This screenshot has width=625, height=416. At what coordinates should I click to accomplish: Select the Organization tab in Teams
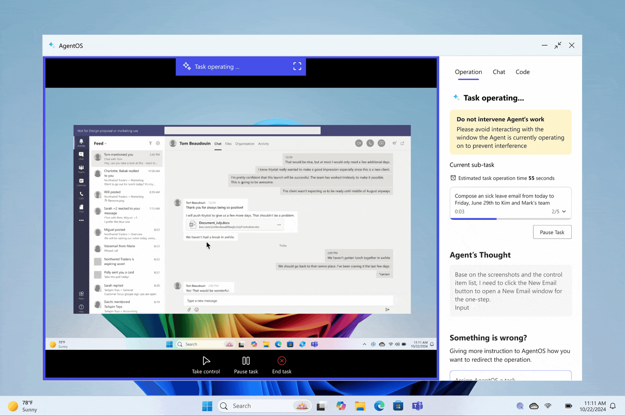(245, 144)
